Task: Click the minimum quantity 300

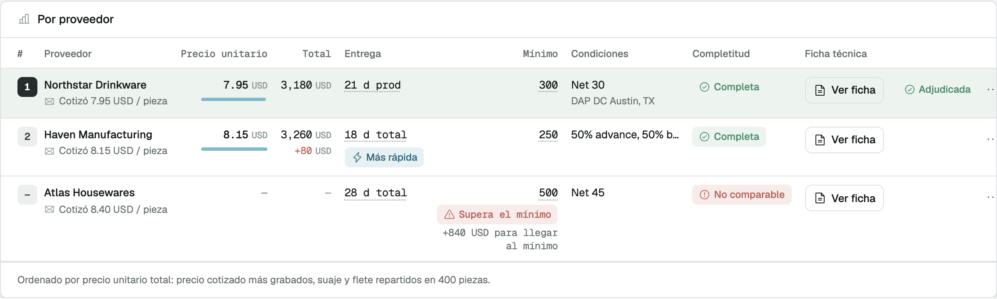Action: [548, 85]
